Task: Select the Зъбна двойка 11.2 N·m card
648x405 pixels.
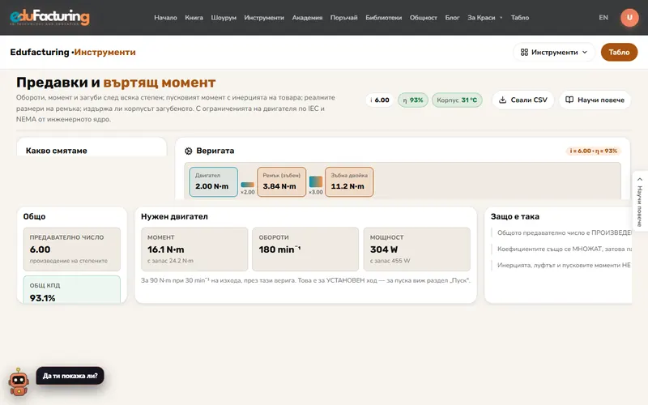Action: [x=349, y=181]
